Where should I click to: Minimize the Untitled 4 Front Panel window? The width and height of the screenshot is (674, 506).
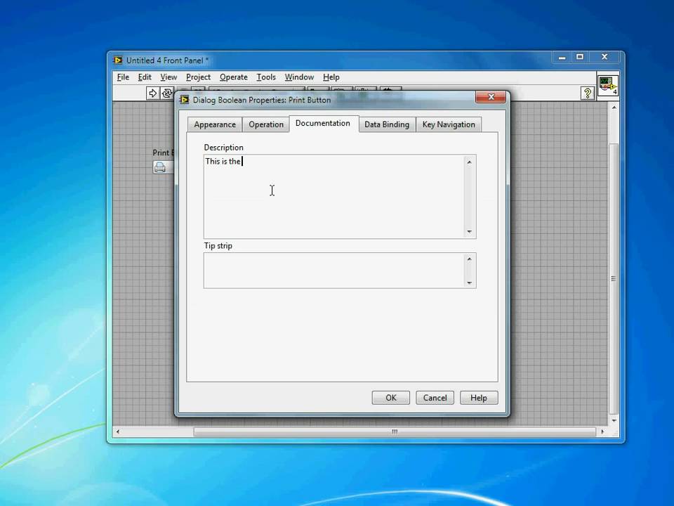(x=562, y=57)
